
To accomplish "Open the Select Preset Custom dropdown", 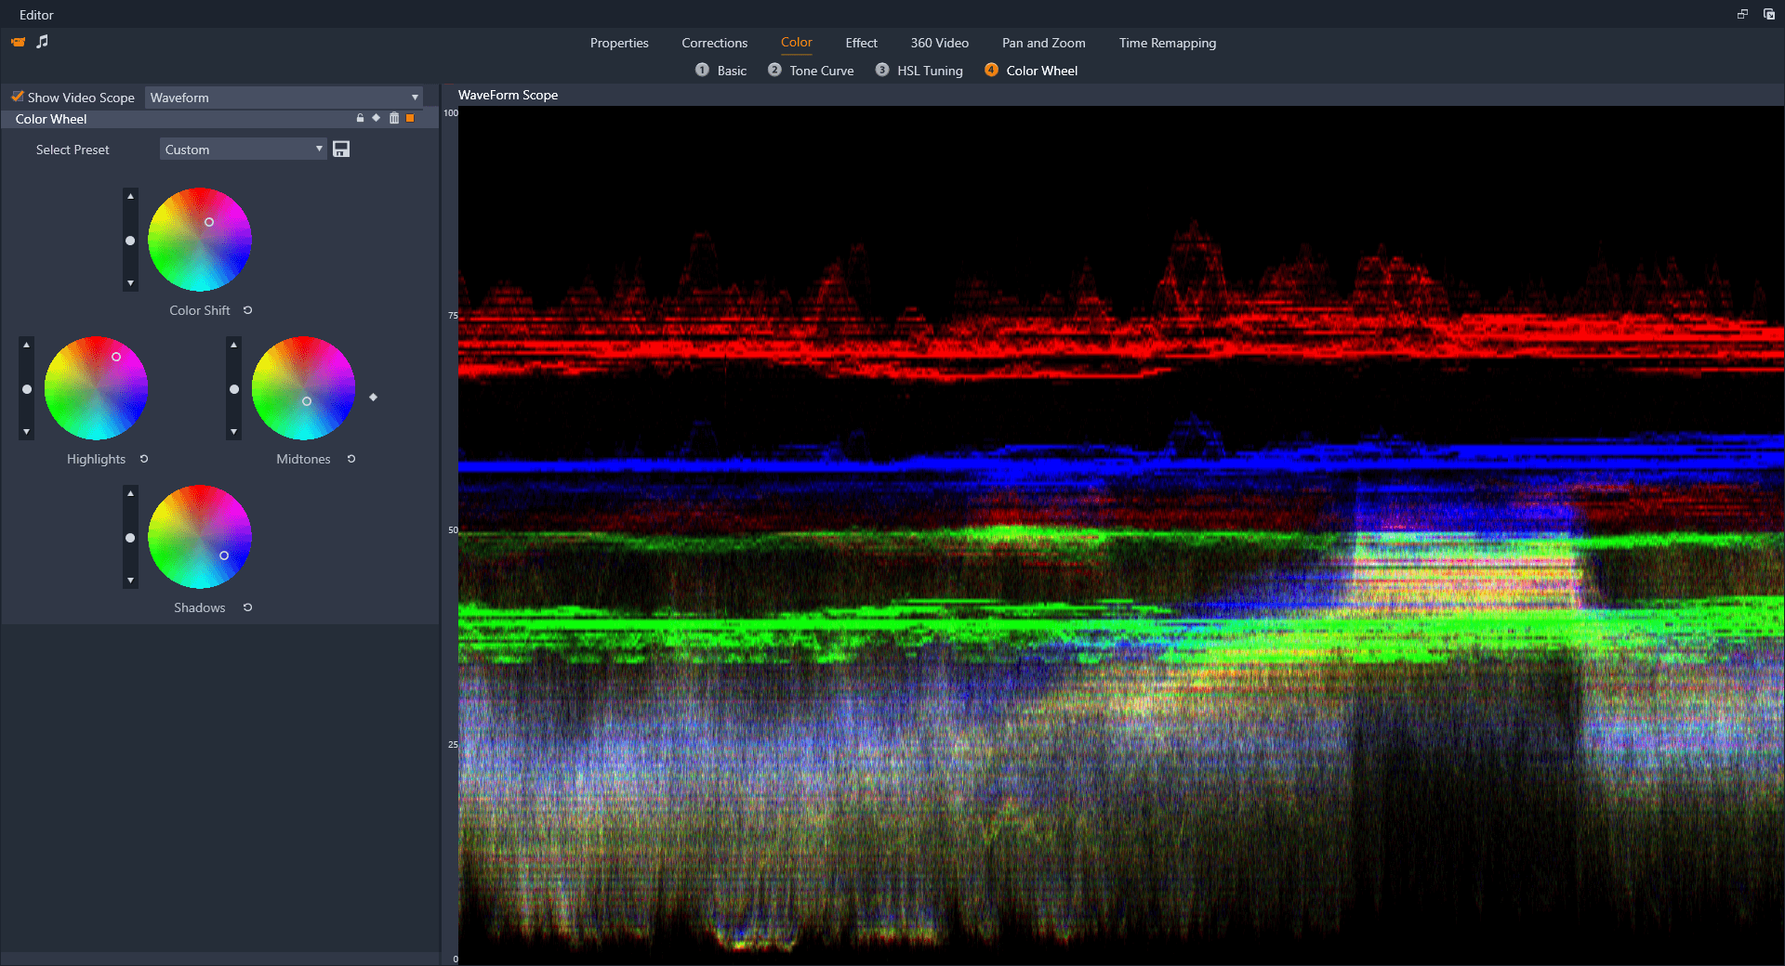I will (x=244, y=150).
